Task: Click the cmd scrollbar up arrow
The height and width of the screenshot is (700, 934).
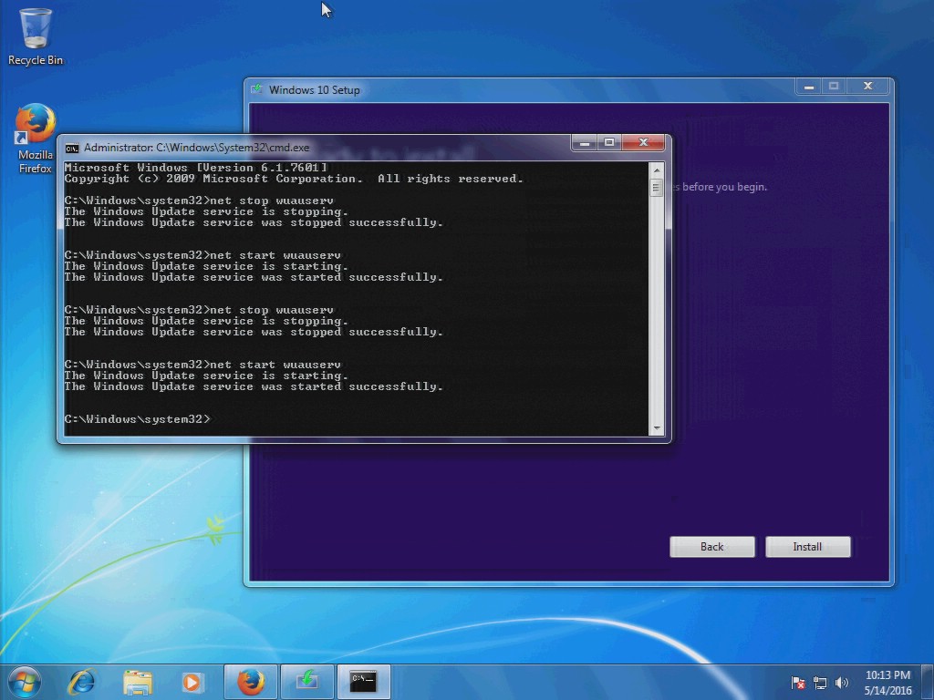Action: 657,170
